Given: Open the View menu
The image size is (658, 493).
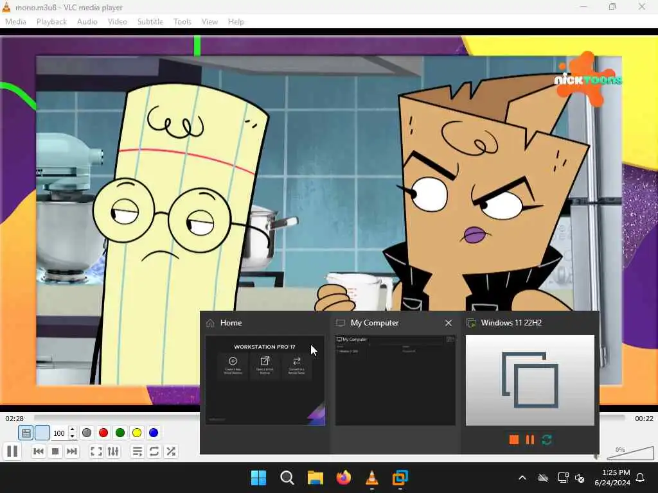Looking at the screenshot, I should click(210, 22).
